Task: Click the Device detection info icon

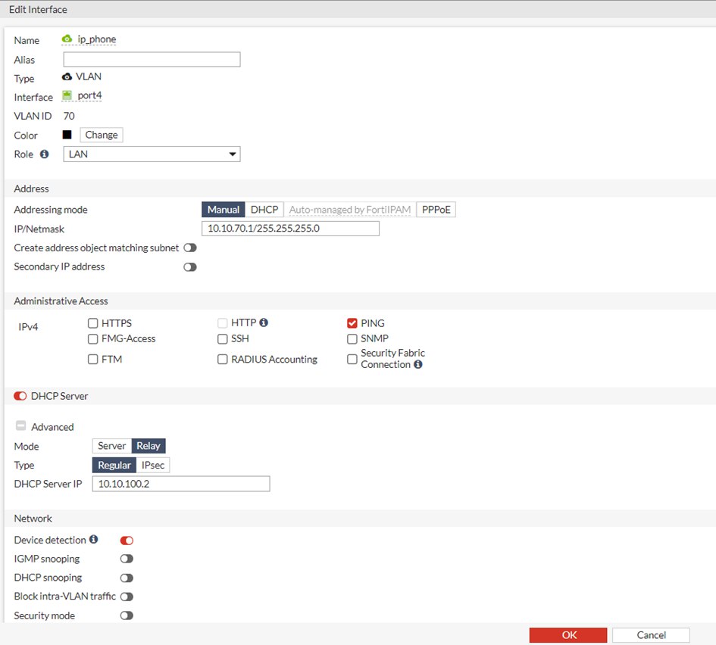Action: (94, 540)
